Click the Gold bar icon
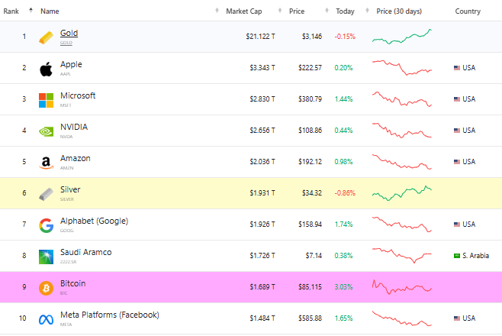502x336 pixels. click(47, 37)
